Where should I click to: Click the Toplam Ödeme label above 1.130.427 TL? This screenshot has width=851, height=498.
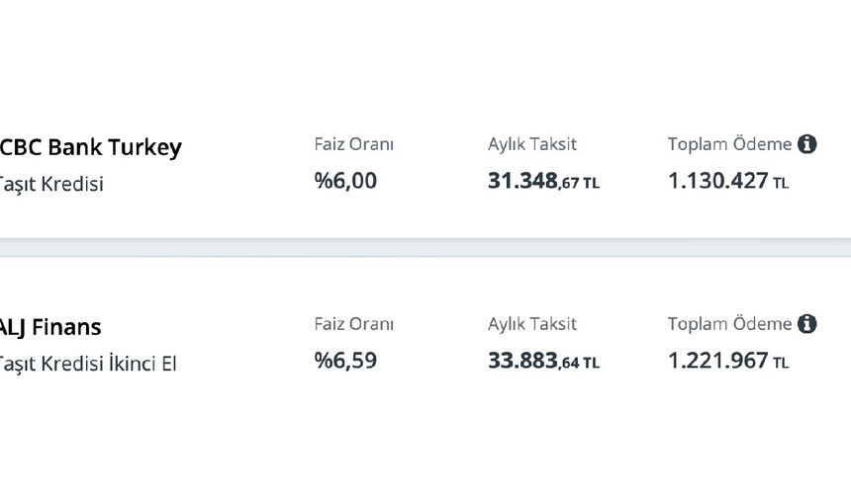pos(729,144)
